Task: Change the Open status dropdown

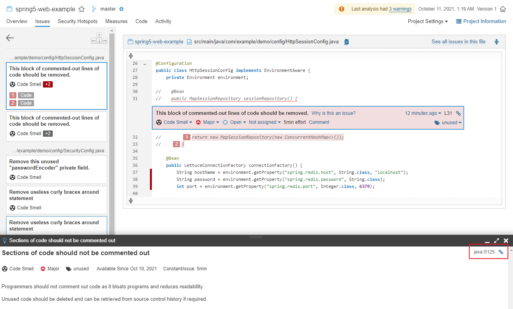Action: (x=237, y=122)
